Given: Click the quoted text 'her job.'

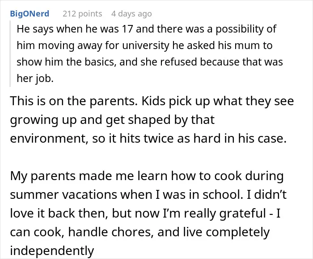Looking at the screenshot, I should (35, 78).
